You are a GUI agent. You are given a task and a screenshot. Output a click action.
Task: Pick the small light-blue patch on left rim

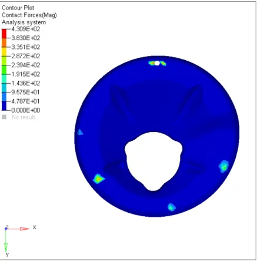tap(80, 132)
